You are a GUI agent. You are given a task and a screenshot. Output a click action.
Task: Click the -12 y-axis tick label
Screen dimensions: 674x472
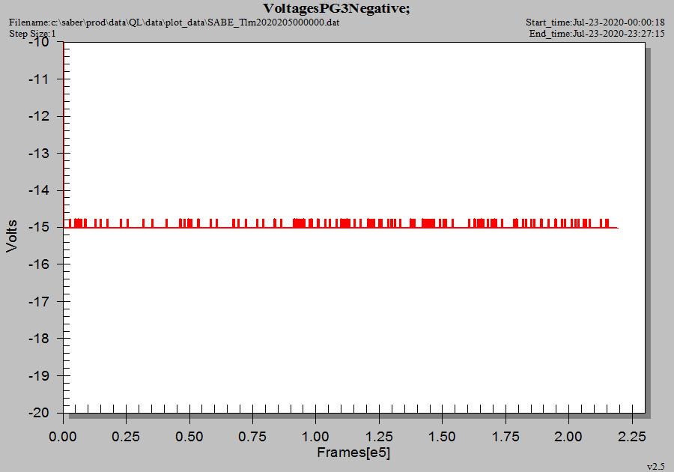[x=39, y=116]
